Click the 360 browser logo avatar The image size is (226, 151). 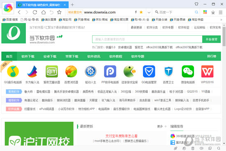click(x=8, y=8)
